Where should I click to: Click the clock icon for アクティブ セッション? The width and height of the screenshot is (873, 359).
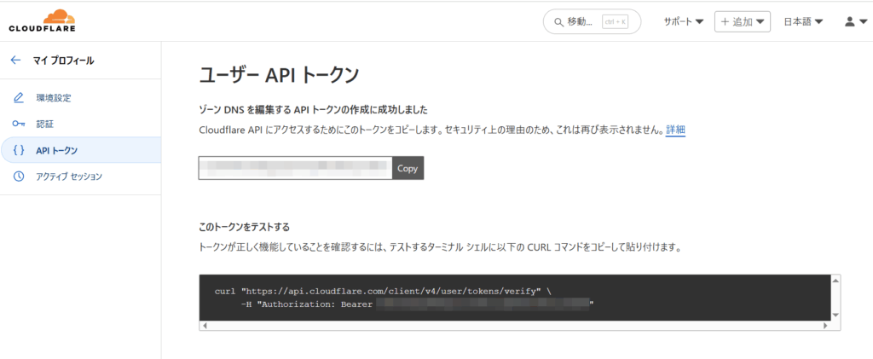(19, 177)
